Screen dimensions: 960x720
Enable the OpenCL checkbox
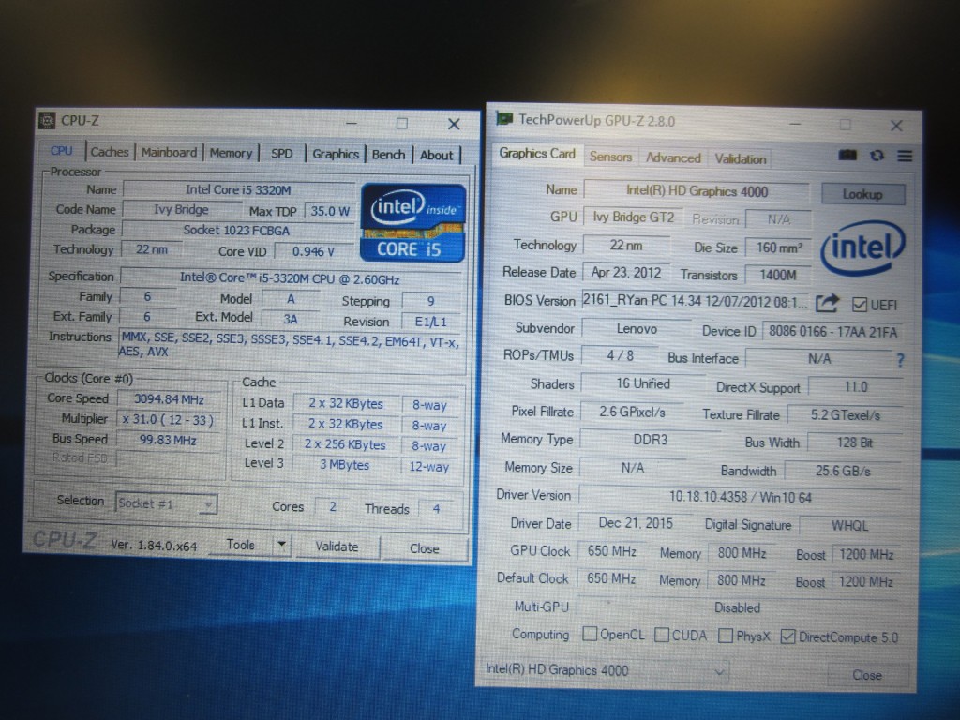click(x=591, y=634)
